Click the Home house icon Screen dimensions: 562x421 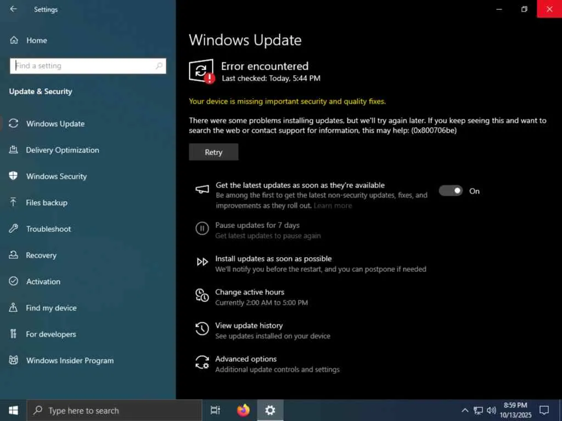coord(14,40)
